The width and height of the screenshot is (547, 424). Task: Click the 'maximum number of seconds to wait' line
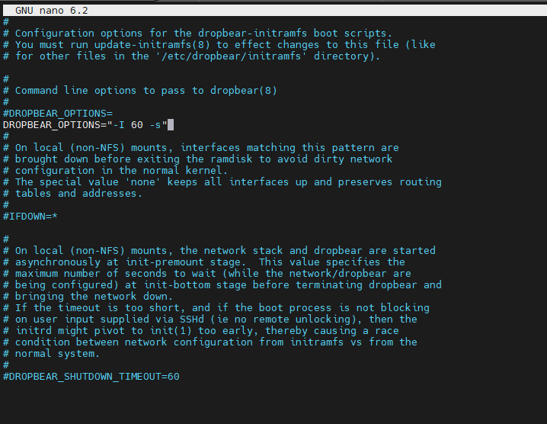[114, 273]
